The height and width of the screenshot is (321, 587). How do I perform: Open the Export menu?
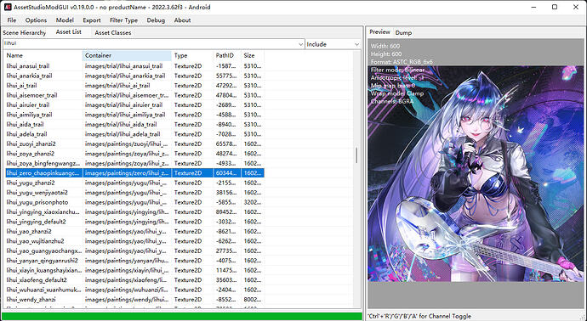pyautogui.click(x=92, y=20)
